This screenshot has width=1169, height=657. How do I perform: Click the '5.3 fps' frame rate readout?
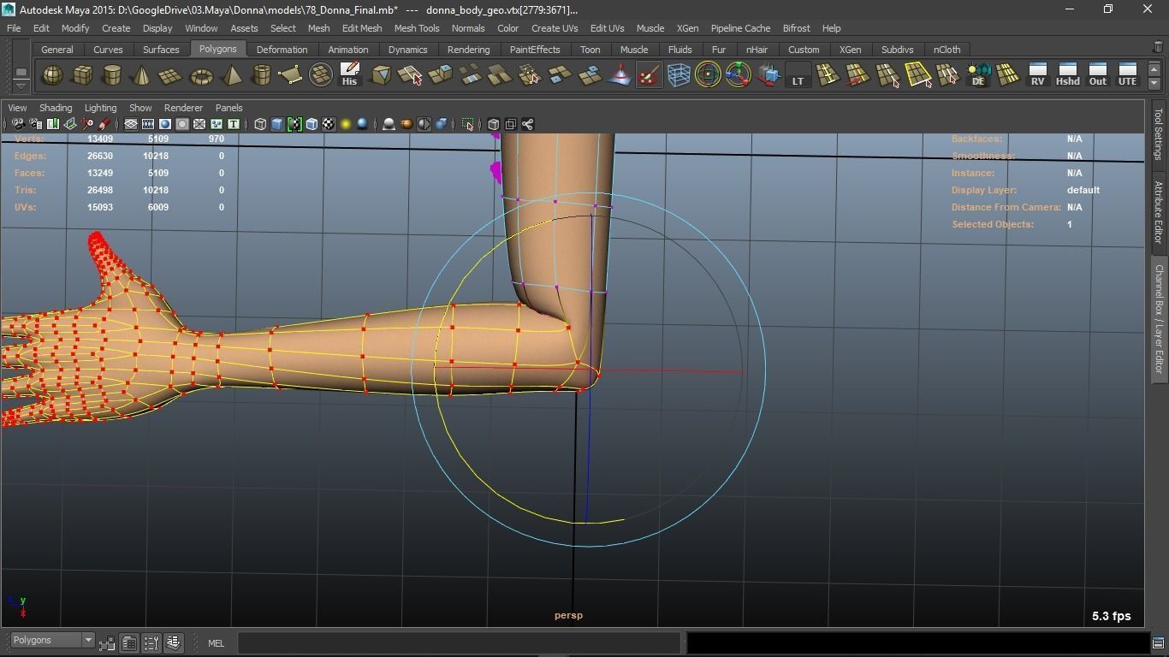[x=1112, y=616]
